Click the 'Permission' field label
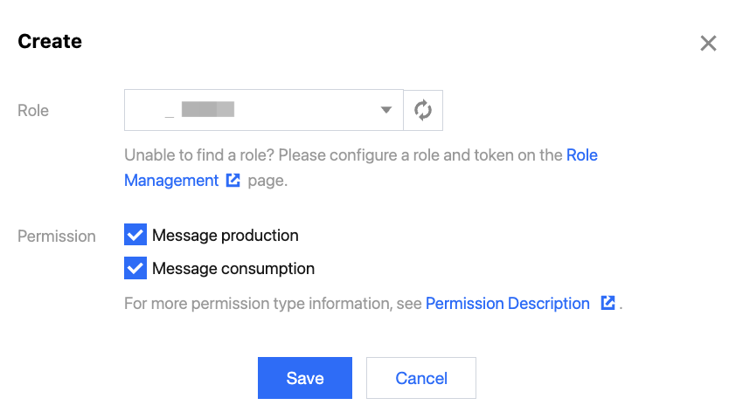Image resolution: width=729 pixels, height=412 pixels. click(57, 236)
